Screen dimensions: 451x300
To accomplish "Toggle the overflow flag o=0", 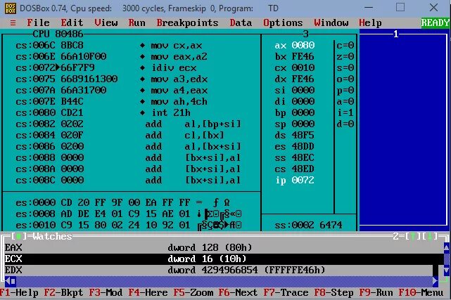I will click(345, 79).
